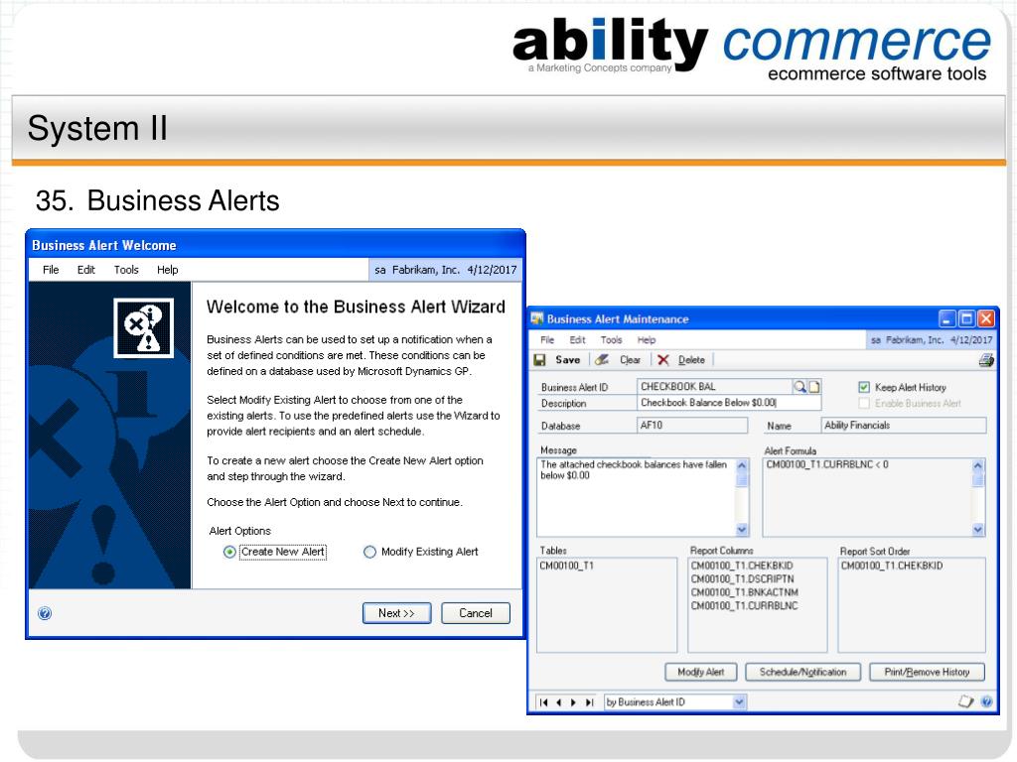This screenshot has height=762, width=1017.
Task: Select CM00100_T1.DSCRIPTN in Report Columns
Action: click(x=742, y=579)
